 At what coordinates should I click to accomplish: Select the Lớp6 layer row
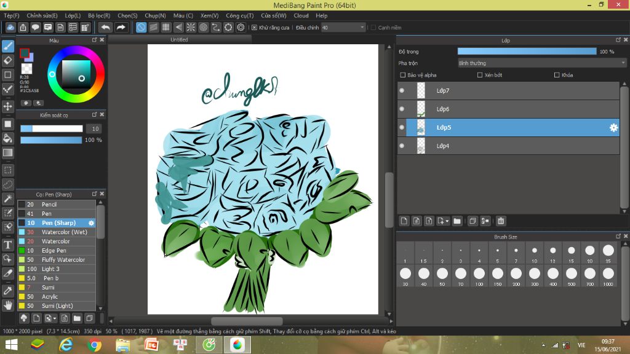(x=509, y=109)
